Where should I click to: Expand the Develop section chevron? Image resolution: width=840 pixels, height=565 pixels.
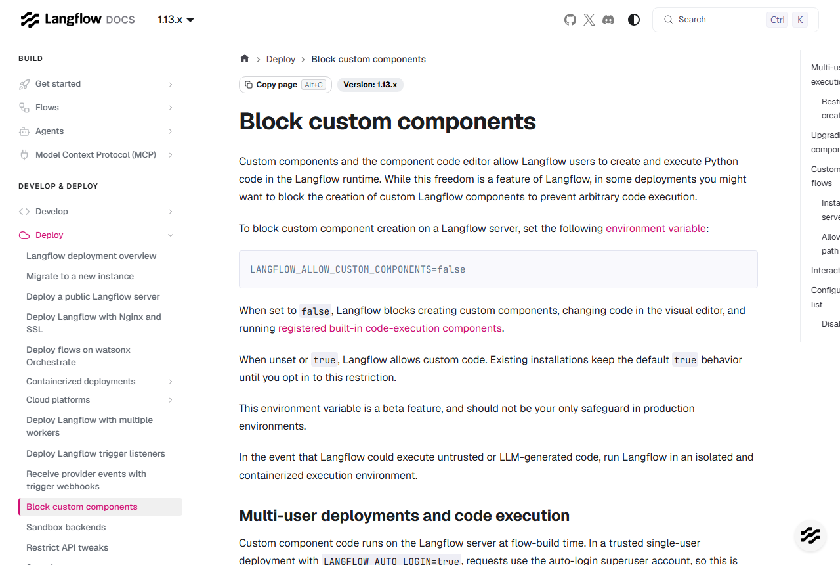(171, 212)
